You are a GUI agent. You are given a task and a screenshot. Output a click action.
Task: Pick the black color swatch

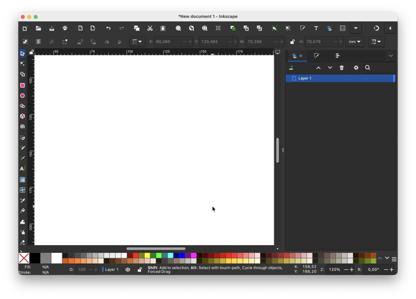[x=34, y=258]
